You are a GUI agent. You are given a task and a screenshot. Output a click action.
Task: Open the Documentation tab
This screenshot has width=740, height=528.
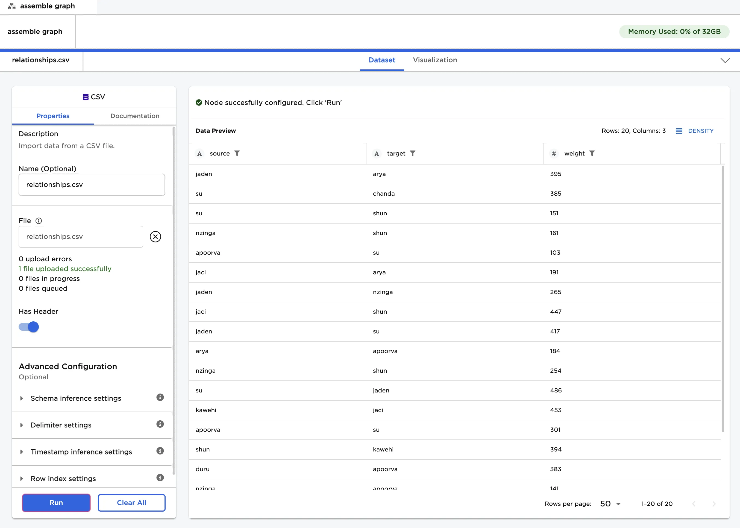(135, 116)
